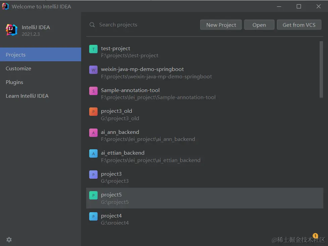Select the Projects tab
This screenshot has height=246, width=328.
click(x=41, y=55)
